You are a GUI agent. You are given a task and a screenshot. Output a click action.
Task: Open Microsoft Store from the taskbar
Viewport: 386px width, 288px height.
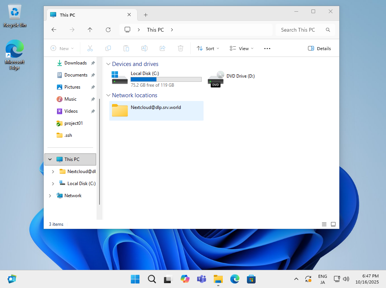coord(251,279)
